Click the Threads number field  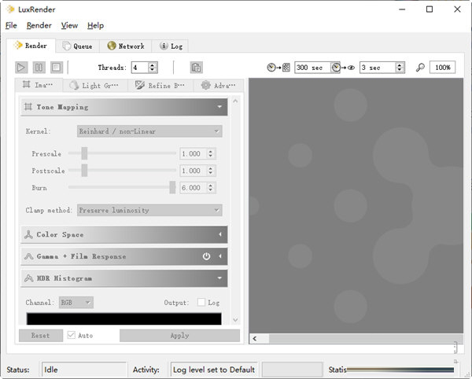[140, 68]
